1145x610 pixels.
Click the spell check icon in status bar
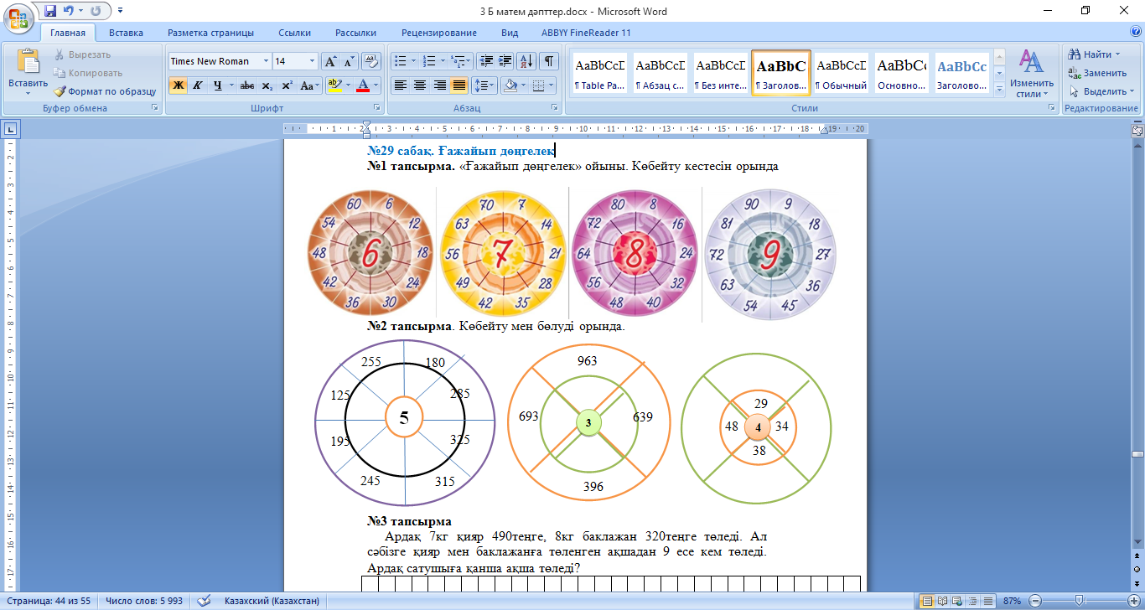(x=204, y=601)
